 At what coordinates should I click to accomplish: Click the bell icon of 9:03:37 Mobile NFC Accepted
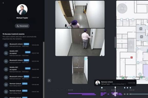pyautogui.click(x=6, y=53)
